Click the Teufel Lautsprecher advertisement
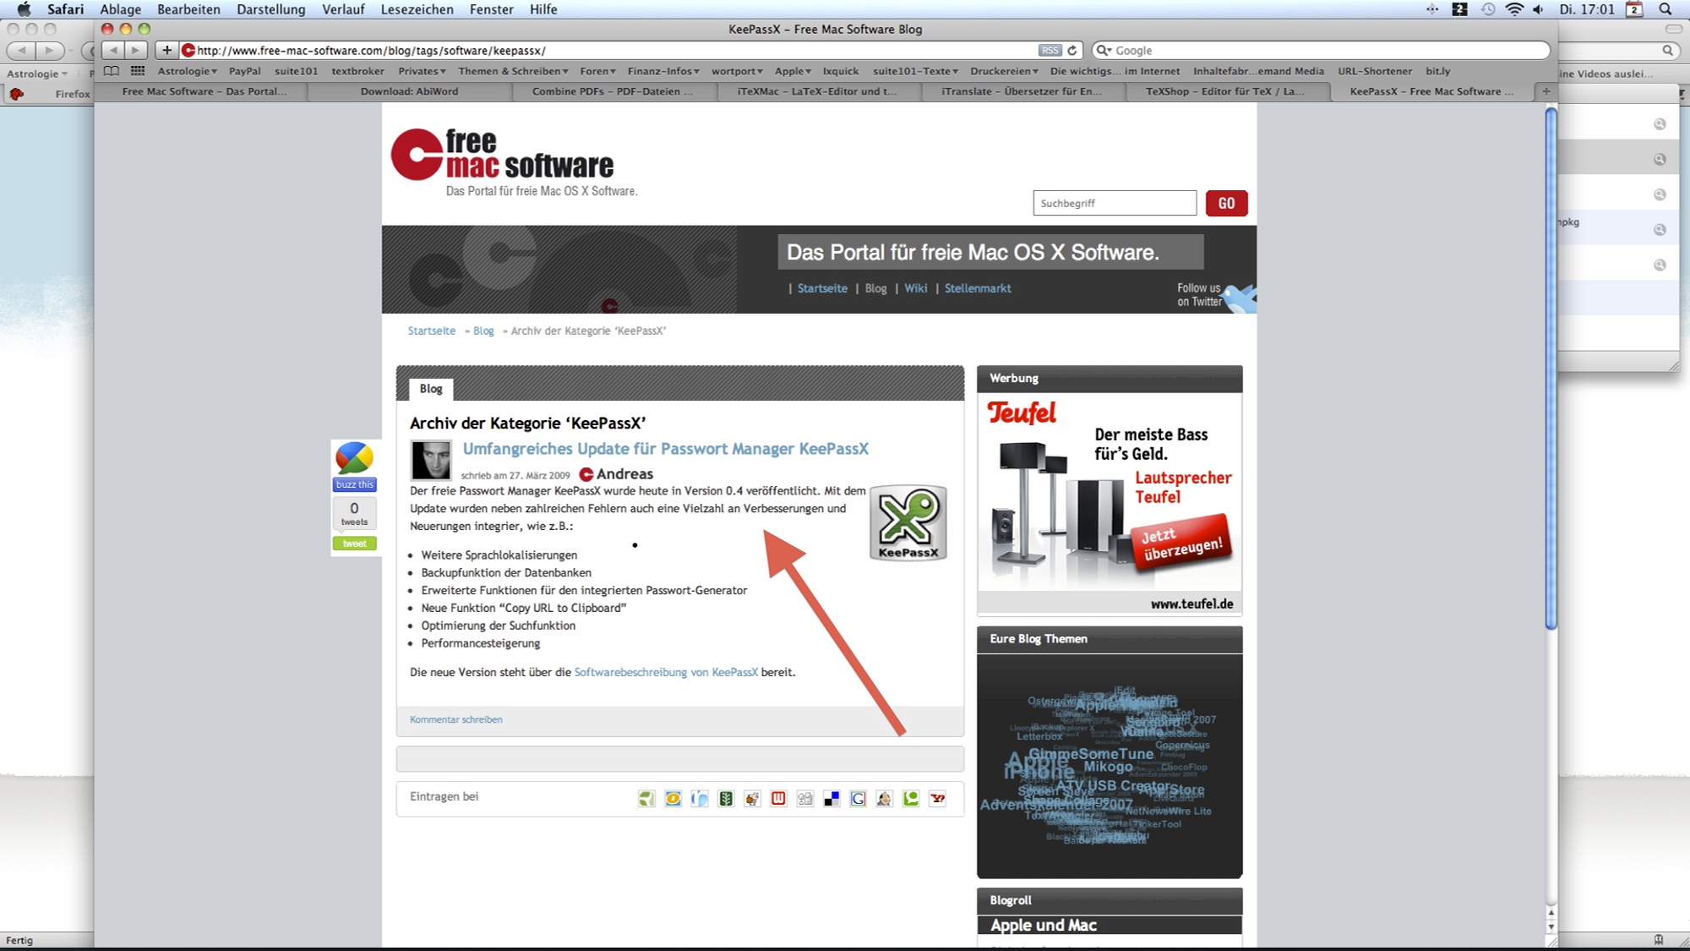 point(1109,503)
